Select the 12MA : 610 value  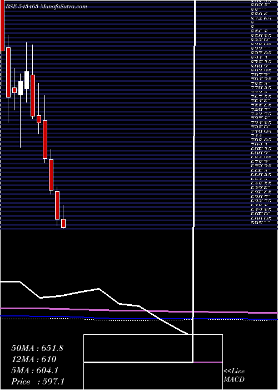[x=34, y=359]
